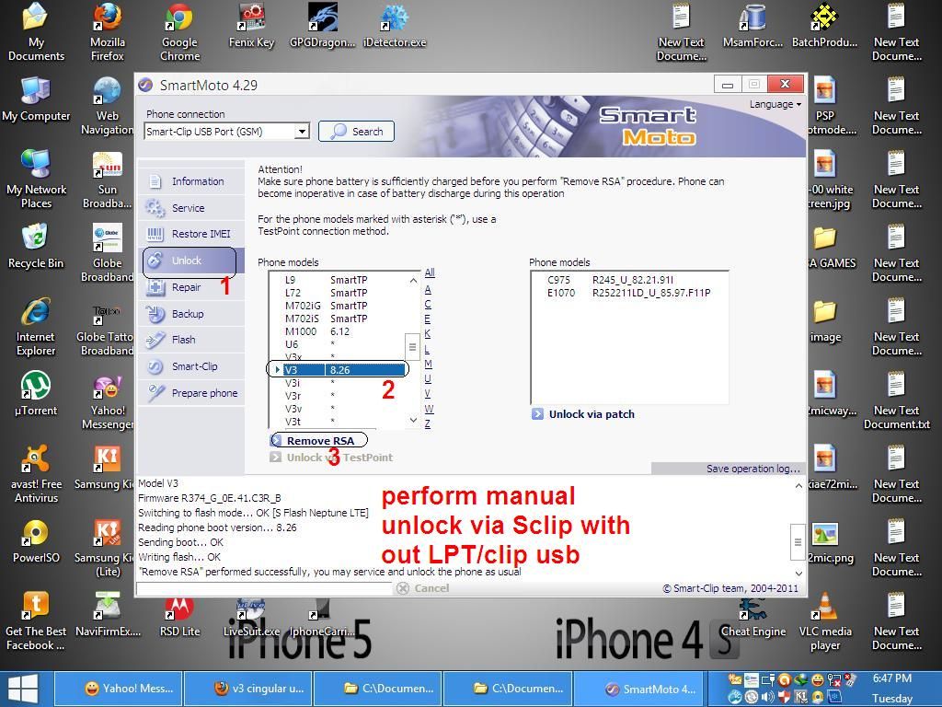Expand the Phone connection port dropdown
Screen dimensions: 942x707
(x=302, y=131)
